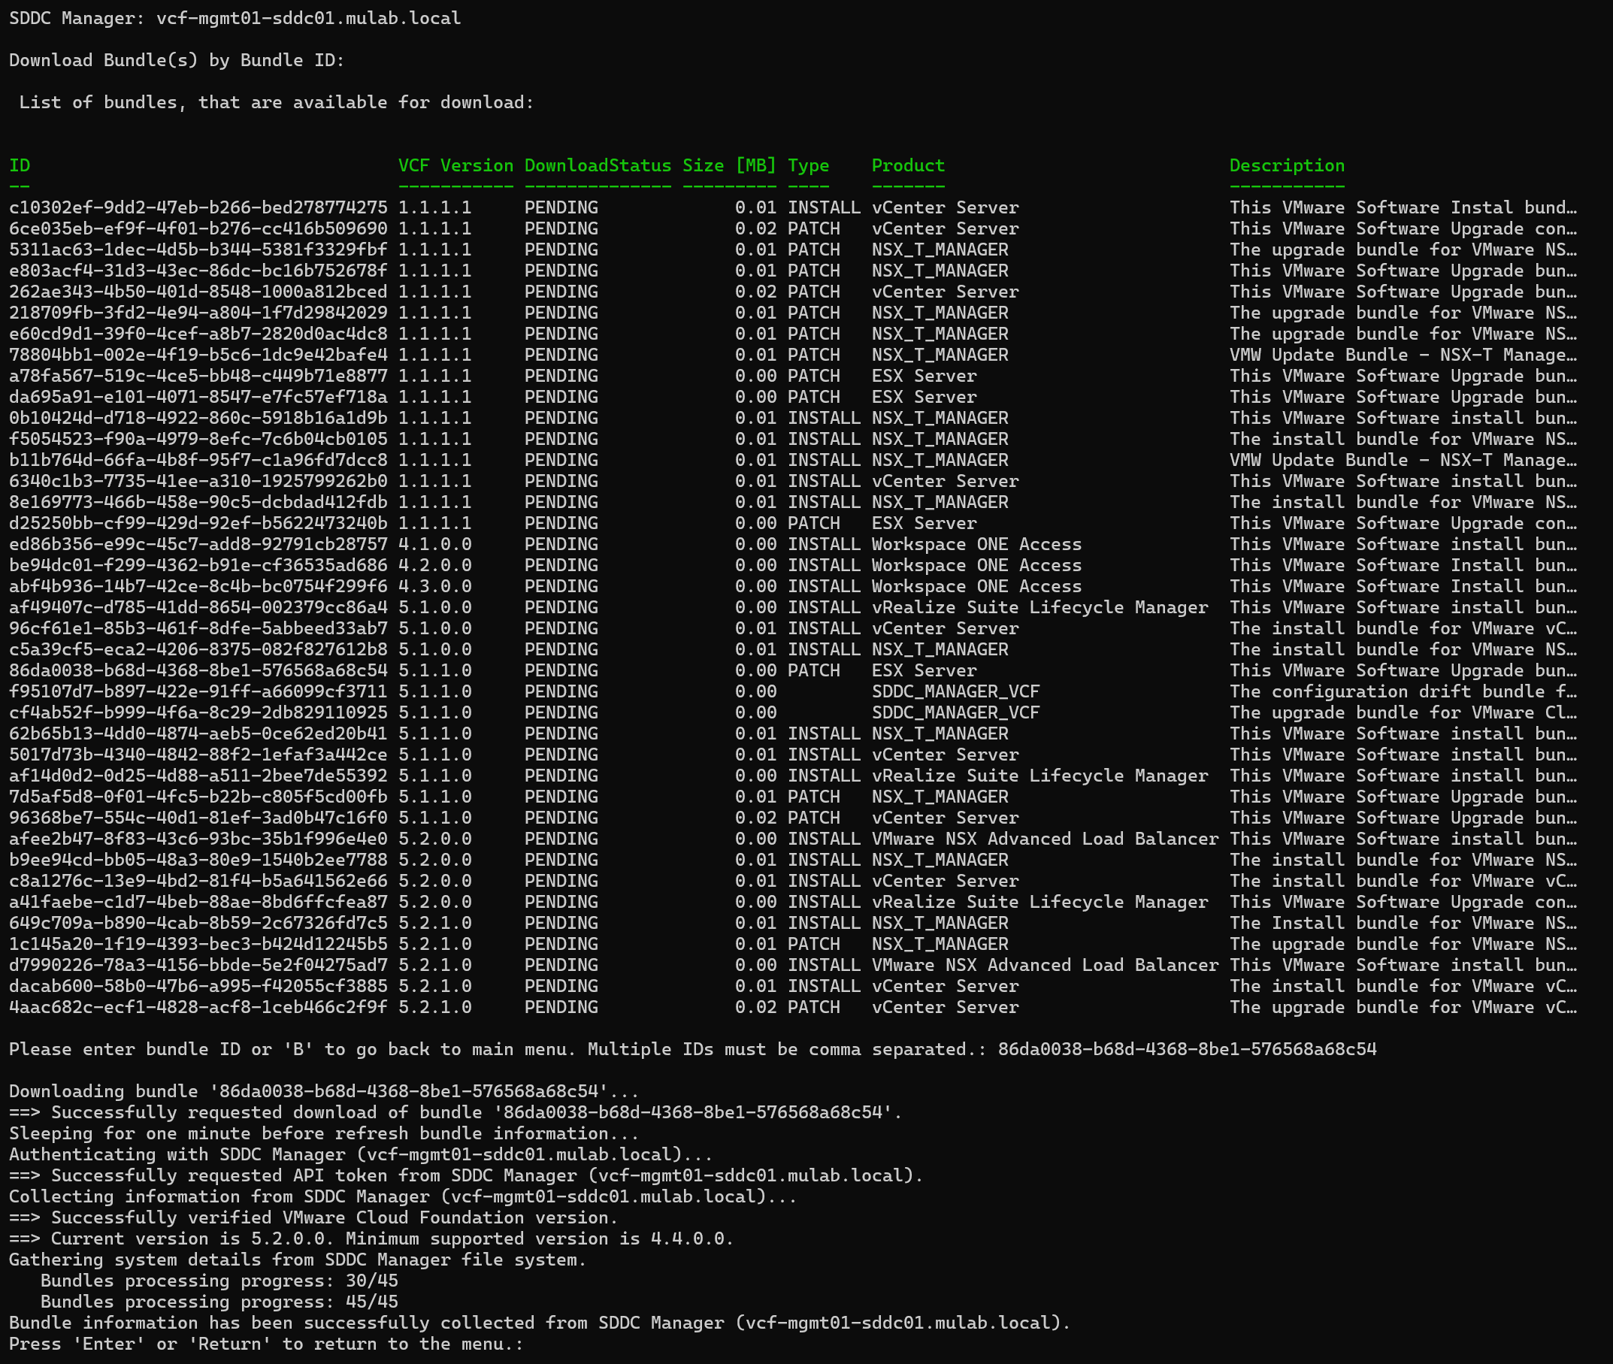
Task: Click the 'Bundles processing progress: 45/45' line
Action: [x=219, y=1302]
